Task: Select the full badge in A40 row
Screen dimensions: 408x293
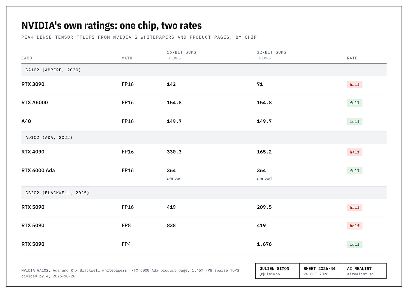Action: point(354,121)
